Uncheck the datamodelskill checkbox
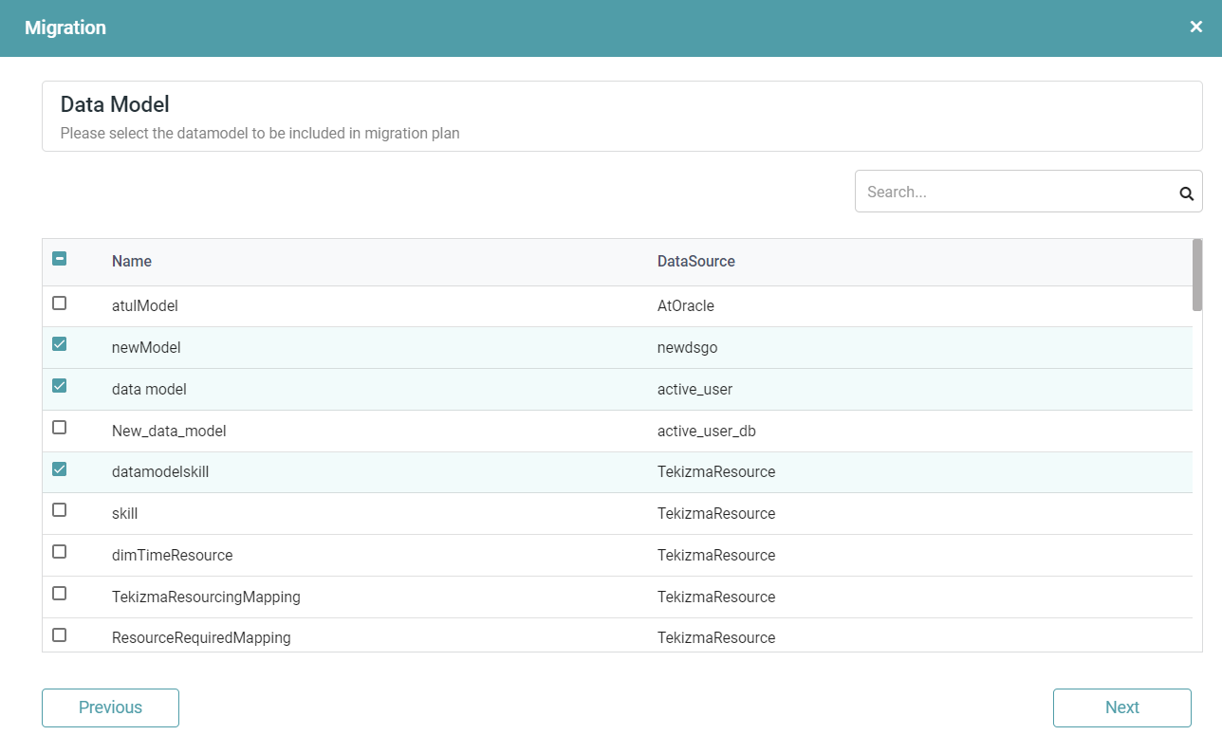 pyautogui.click(x=59, y=469)
